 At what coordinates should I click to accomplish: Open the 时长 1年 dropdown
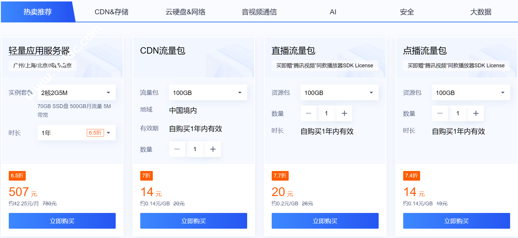[x=77, y=133]
